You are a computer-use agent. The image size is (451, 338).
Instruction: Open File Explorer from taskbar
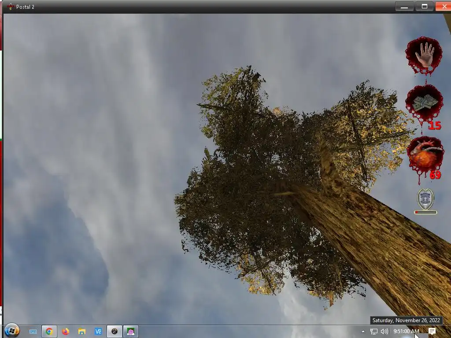point(81,331)
